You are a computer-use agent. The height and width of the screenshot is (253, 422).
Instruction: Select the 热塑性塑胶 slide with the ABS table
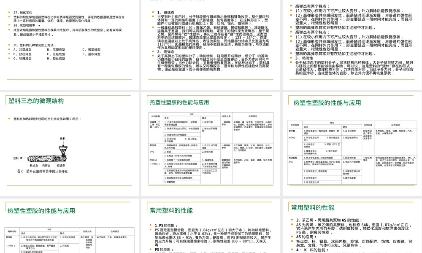pyautogui.click(x=211, y=144)
